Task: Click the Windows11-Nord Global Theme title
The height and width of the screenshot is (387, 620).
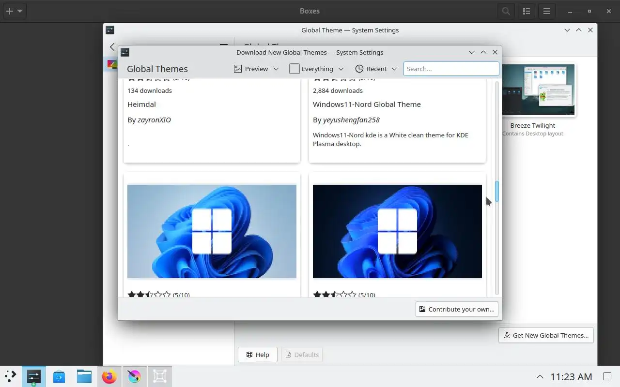Action: 367,104
